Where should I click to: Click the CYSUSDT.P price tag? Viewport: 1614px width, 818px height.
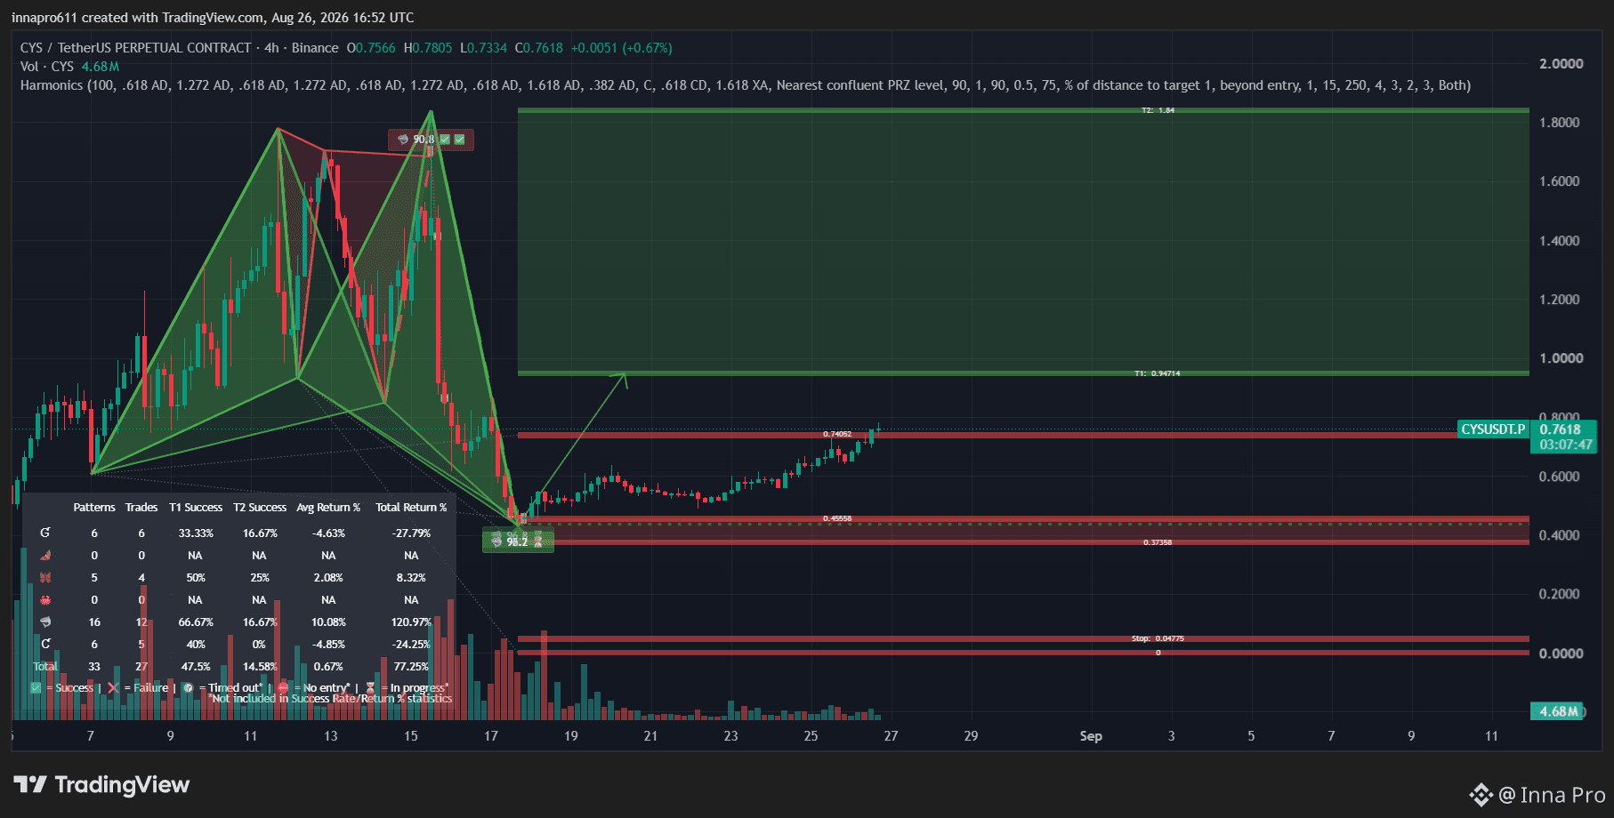click(x=1493, y=429)
